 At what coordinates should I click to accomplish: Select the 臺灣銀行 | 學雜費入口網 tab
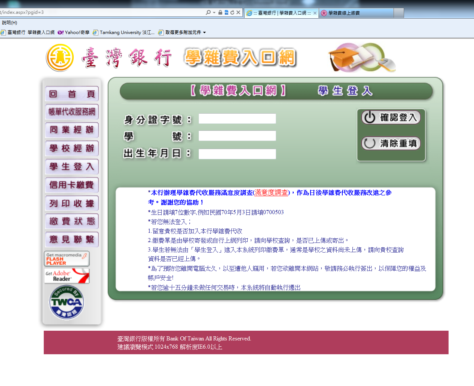[x=281, y=13]
